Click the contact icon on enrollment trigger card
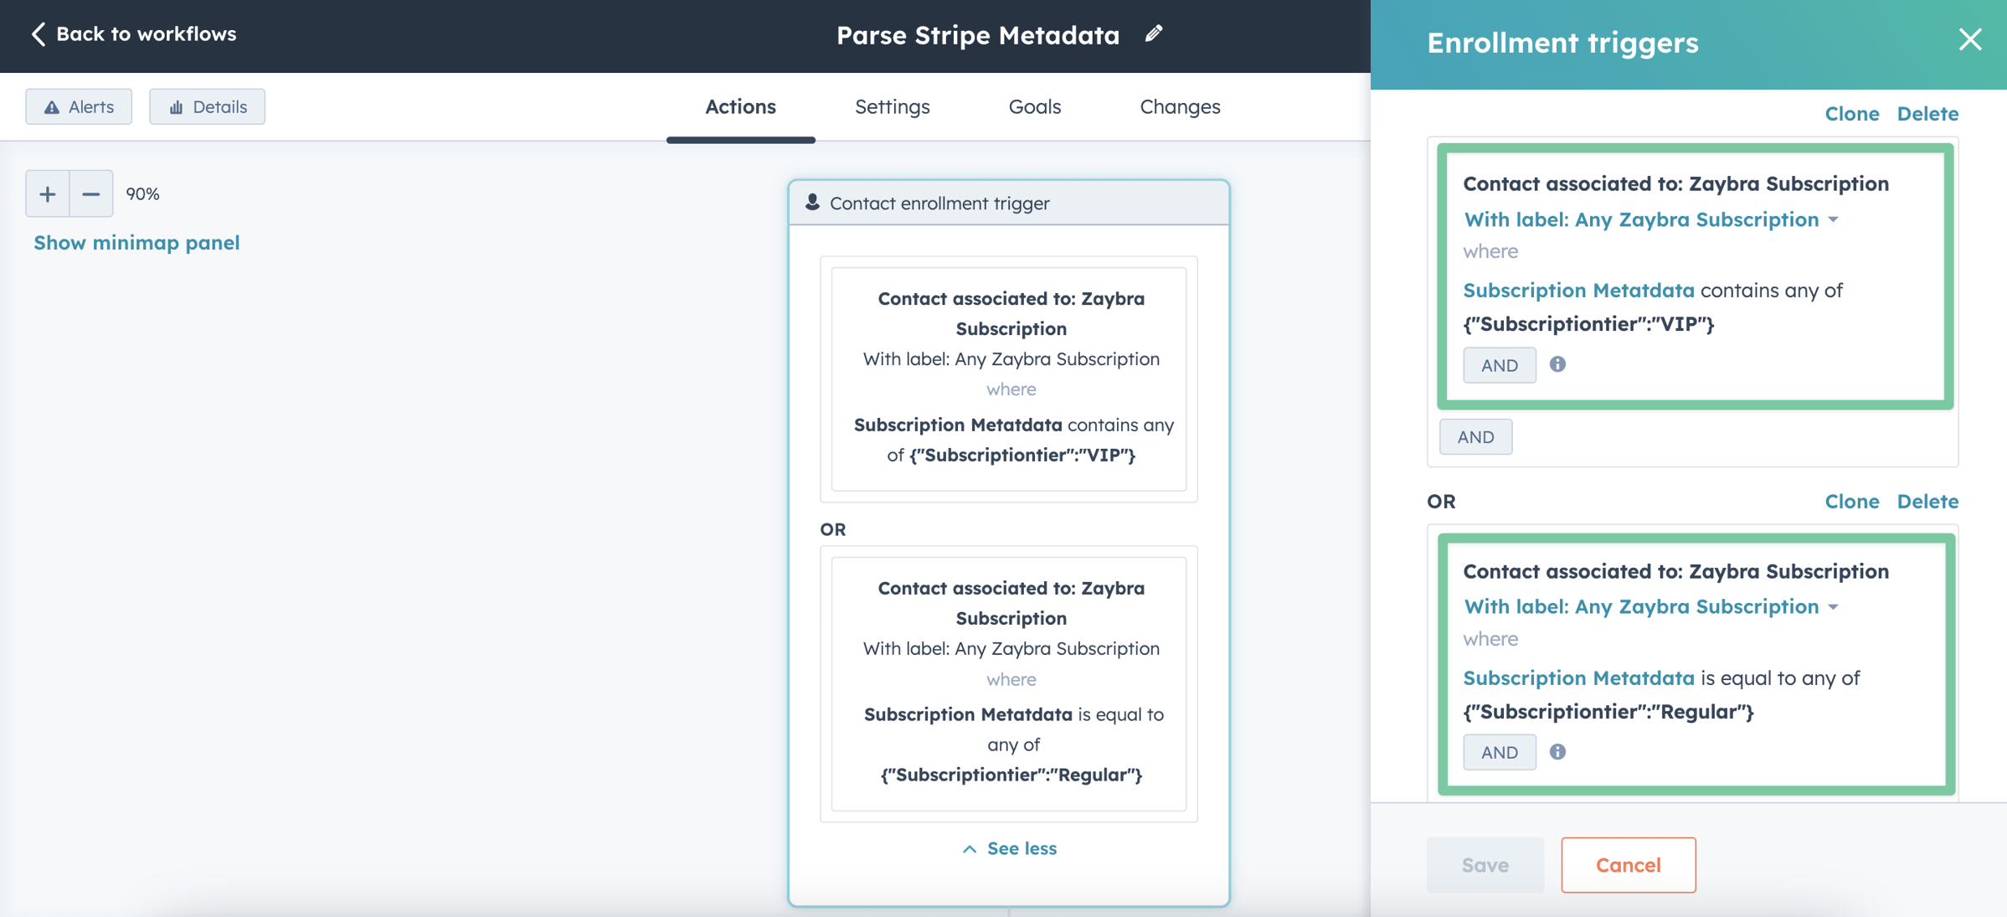2007x917 pixels. point(811,202)
